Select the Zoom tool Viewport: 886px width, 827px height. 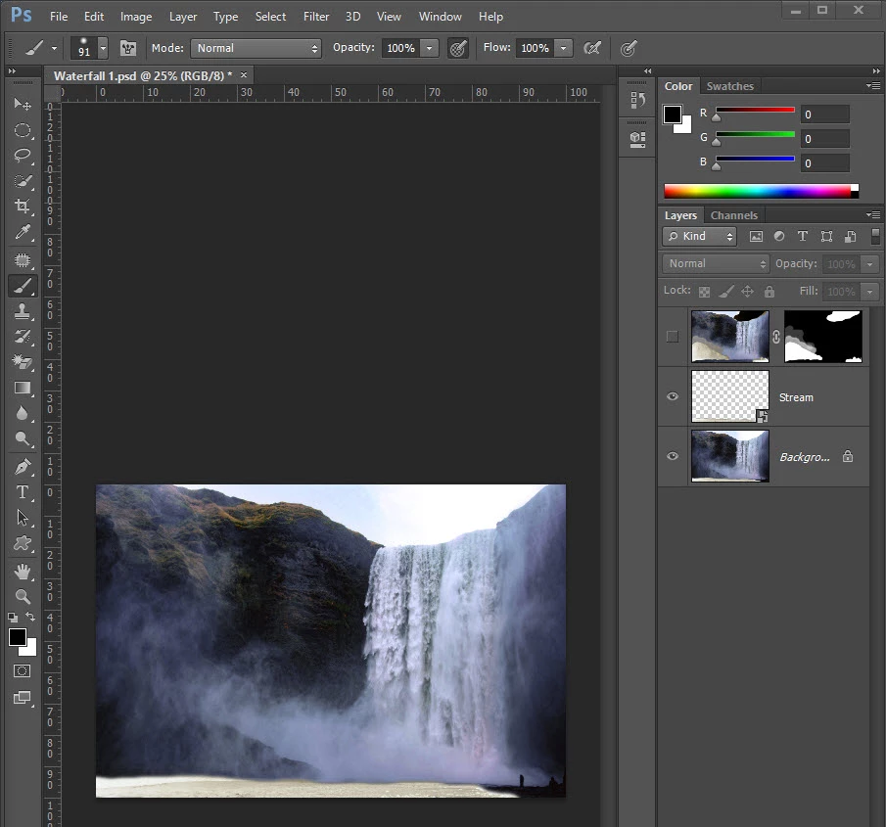click(23, 596)
